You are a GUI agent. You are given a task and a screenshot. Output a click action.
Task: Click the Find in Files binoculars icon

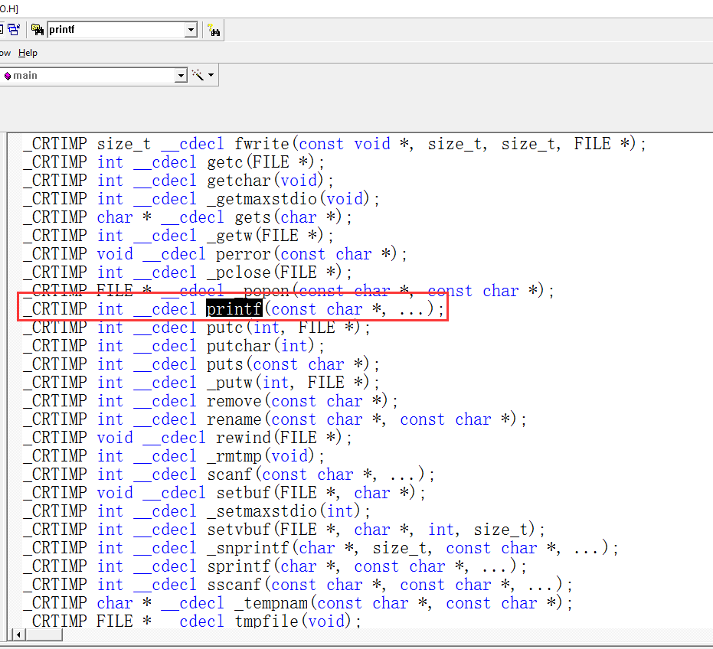point(38,30)
